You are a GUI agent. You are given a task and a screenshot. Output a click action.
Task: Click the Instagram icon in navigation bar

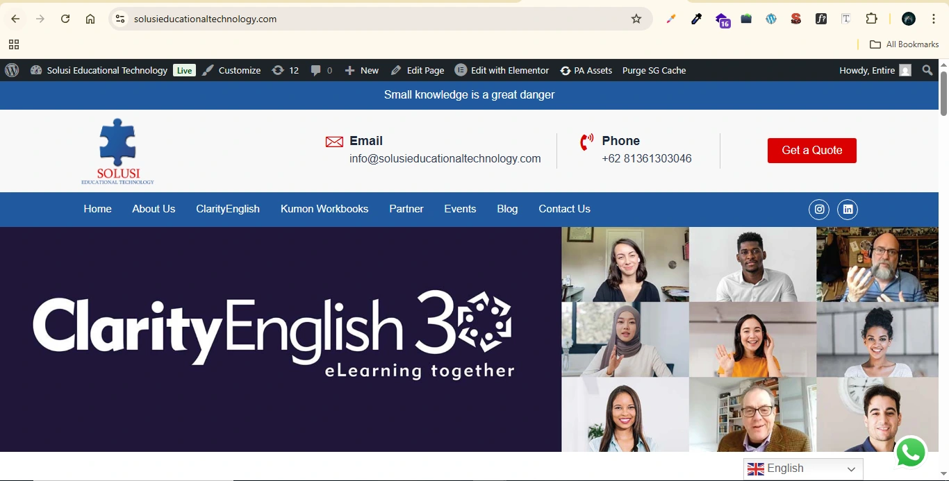[819, 210]
